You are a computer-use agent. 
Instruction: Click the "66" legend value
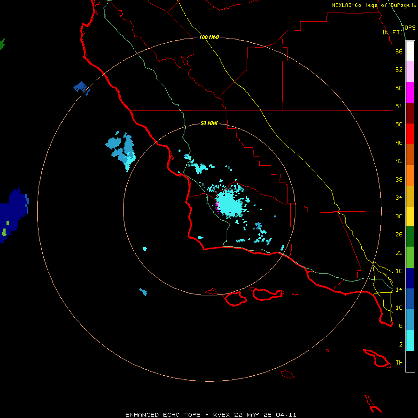[x=399, y=51]
